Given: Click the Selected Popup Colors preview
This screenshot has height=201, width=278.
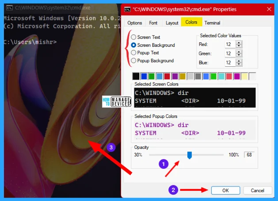Looking at the screenshot, I should pos(195,130).
